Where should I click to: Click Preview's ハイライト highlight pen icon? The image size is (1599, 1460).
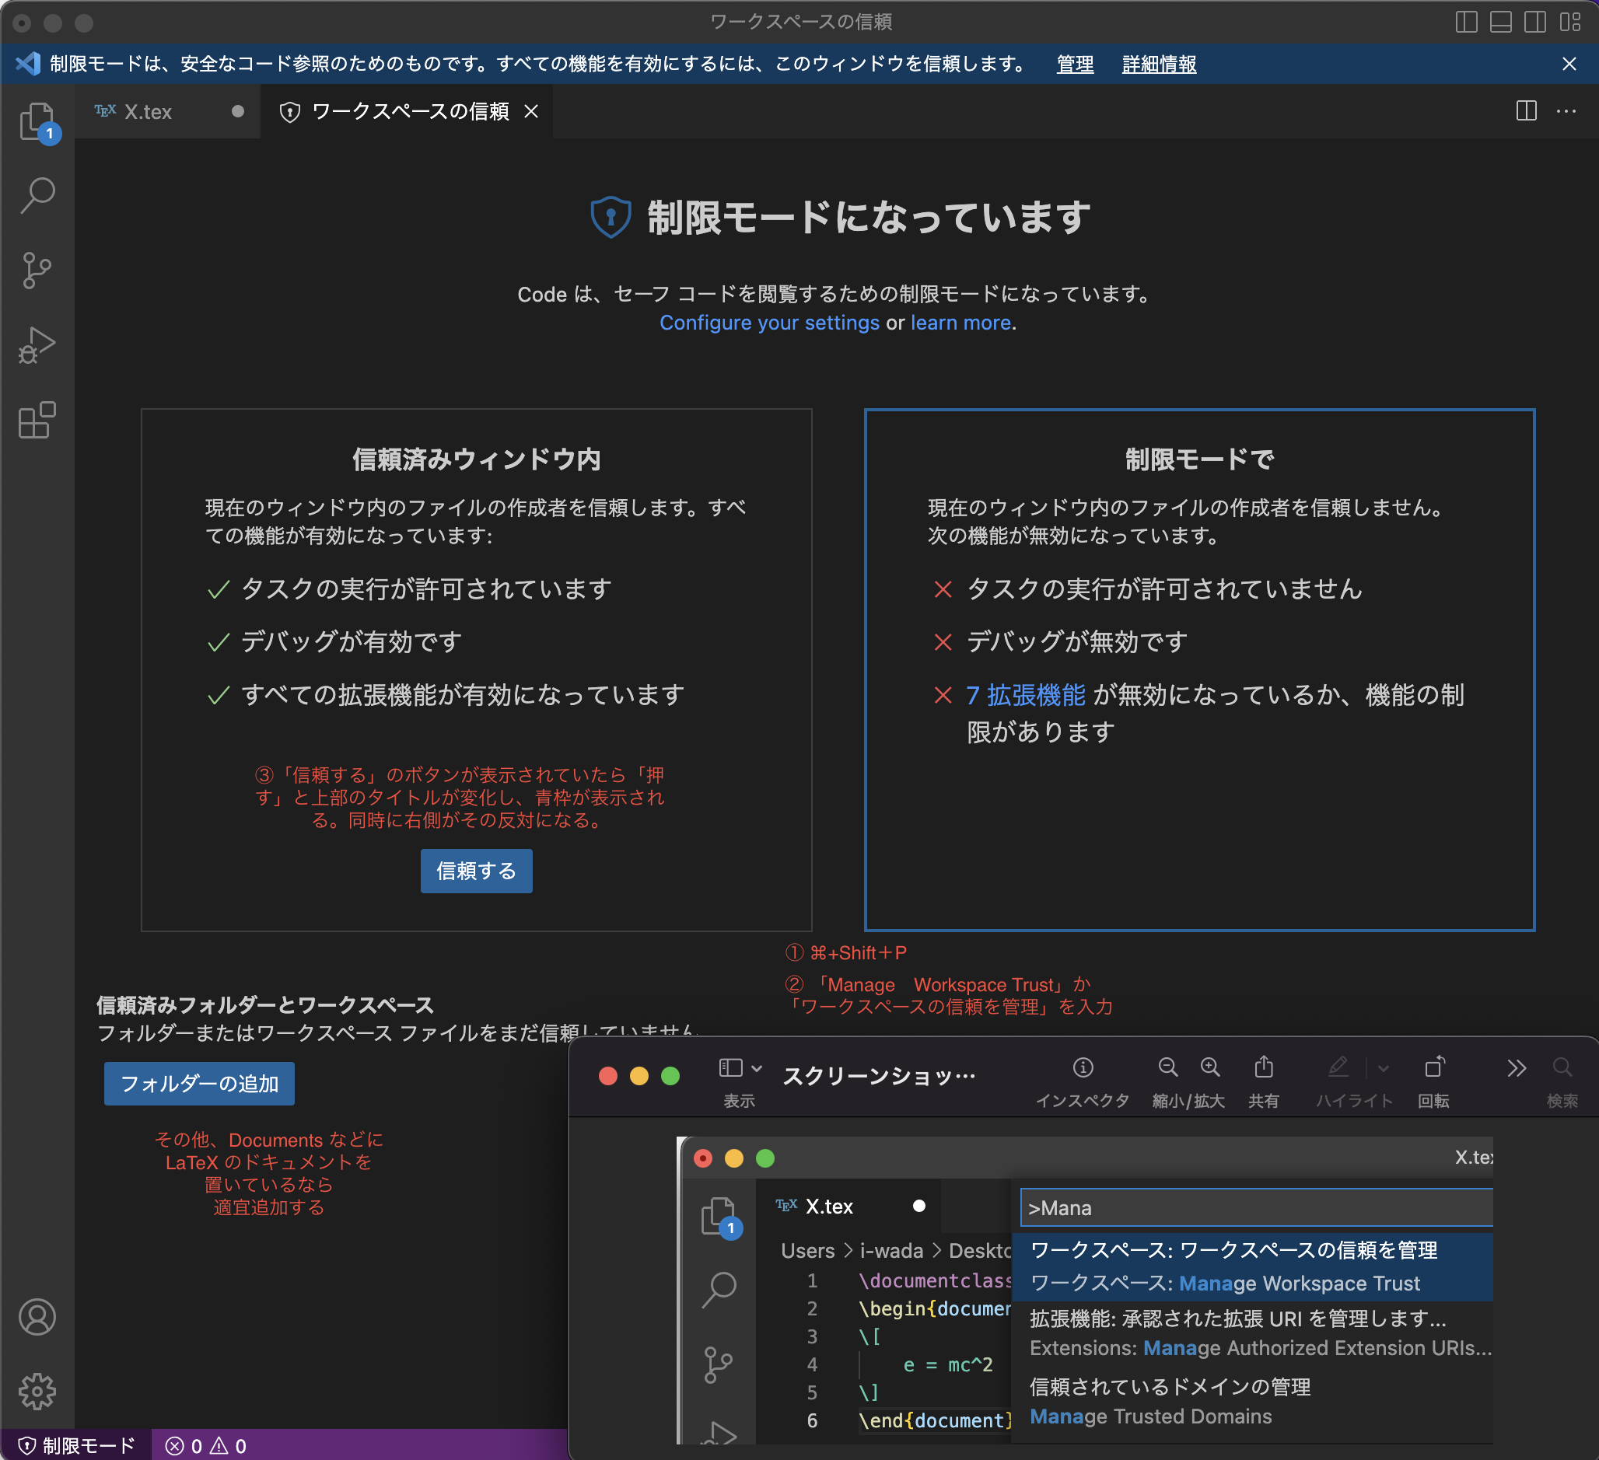click(x=1338, y=1067)
